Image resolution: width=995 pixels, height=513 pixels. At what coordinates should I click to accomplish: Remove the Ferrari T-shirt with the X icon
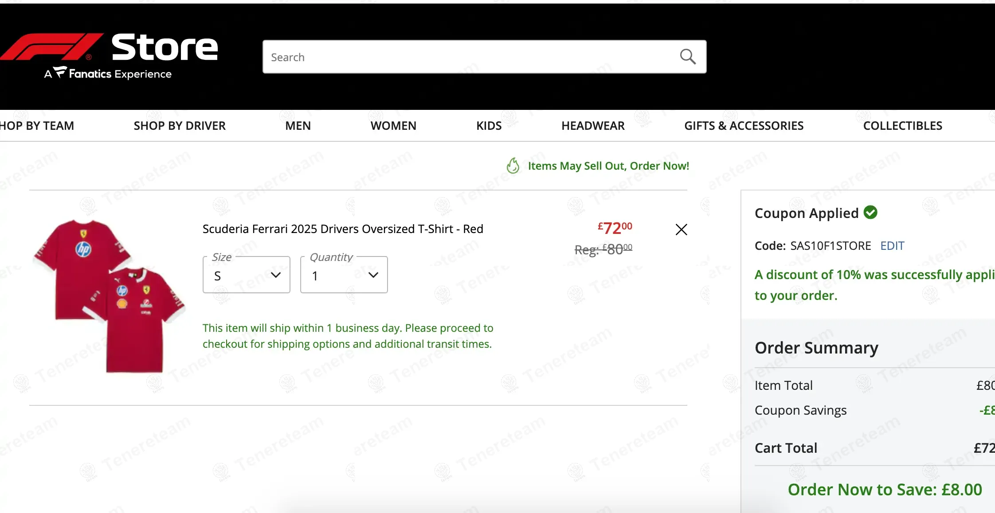(681, 229)
